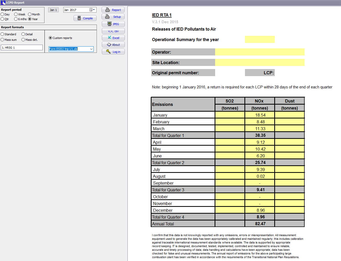Click the LCPD Report title bar app icon
The width and height of the screenshot is (341, 261).
pos(3,3)
